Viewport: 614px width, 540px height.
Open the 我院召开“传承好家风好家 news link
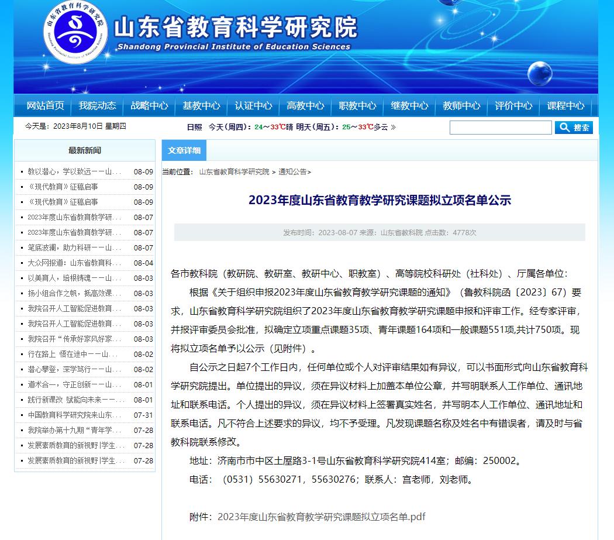pos(74,339)
